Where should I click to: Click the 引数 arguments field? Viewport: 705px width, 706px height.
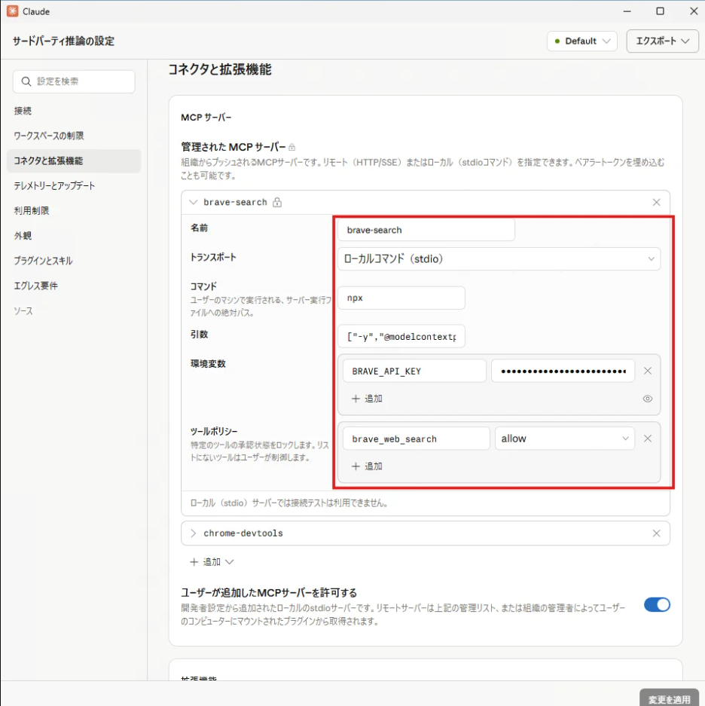pyautogui.click(x=401, y=336)
